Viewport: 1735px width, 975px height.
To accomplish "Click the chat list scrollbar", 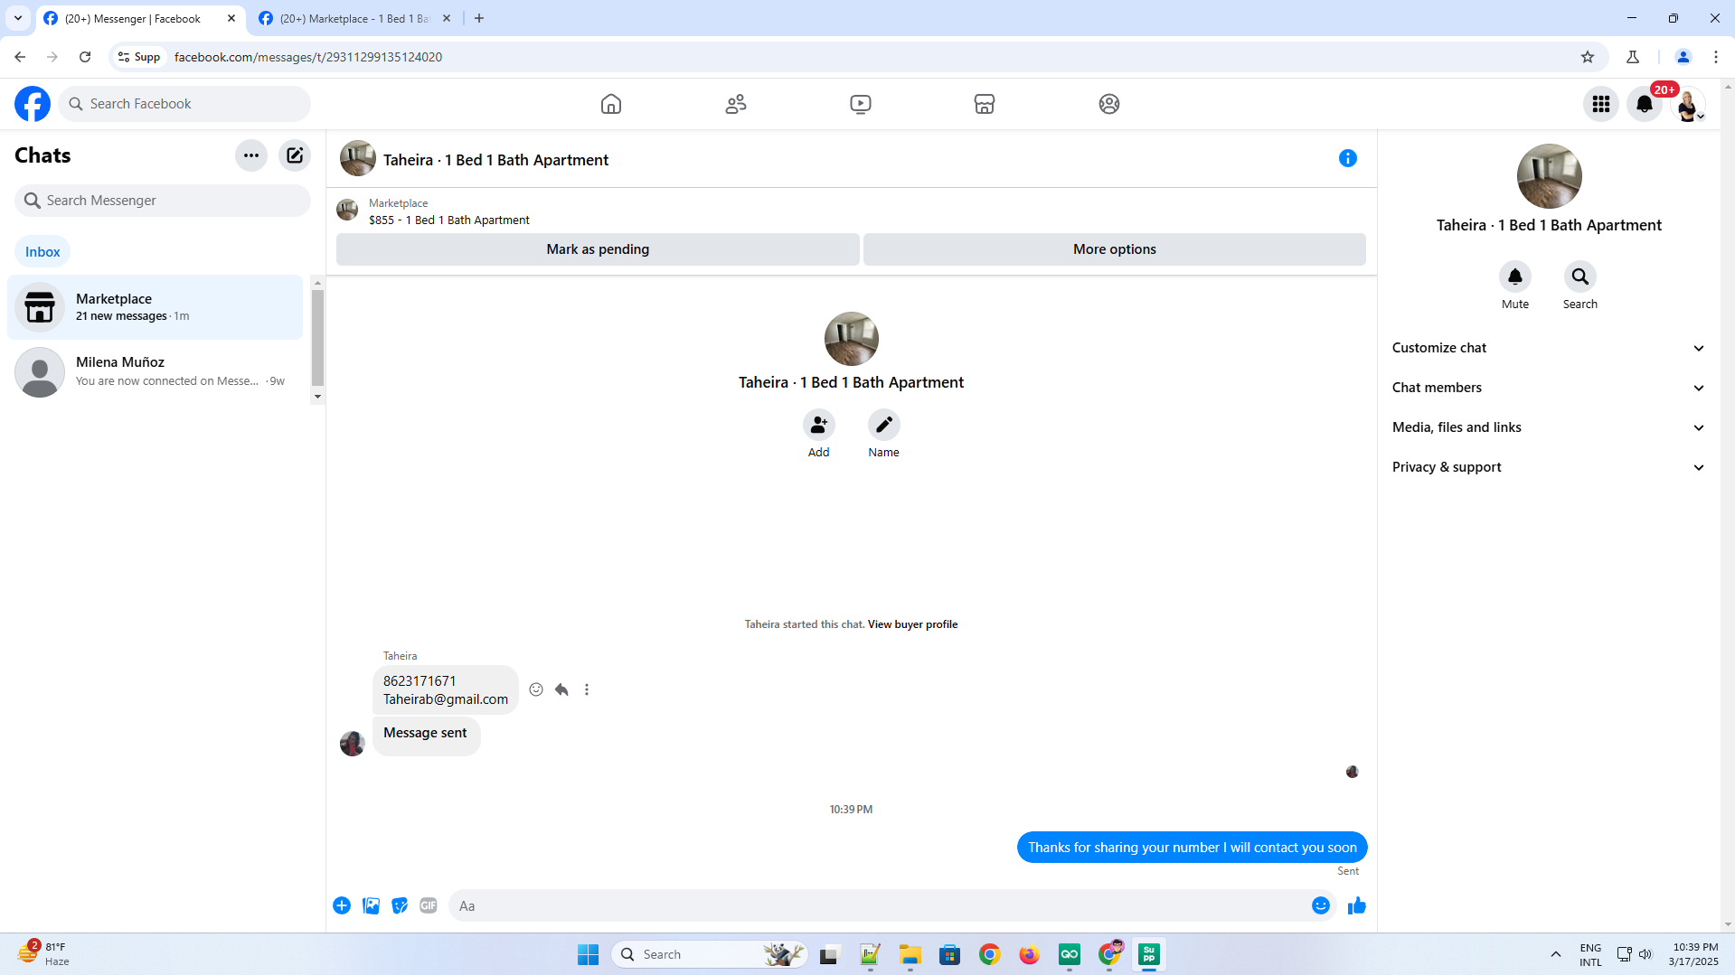I will coord(317,339).
